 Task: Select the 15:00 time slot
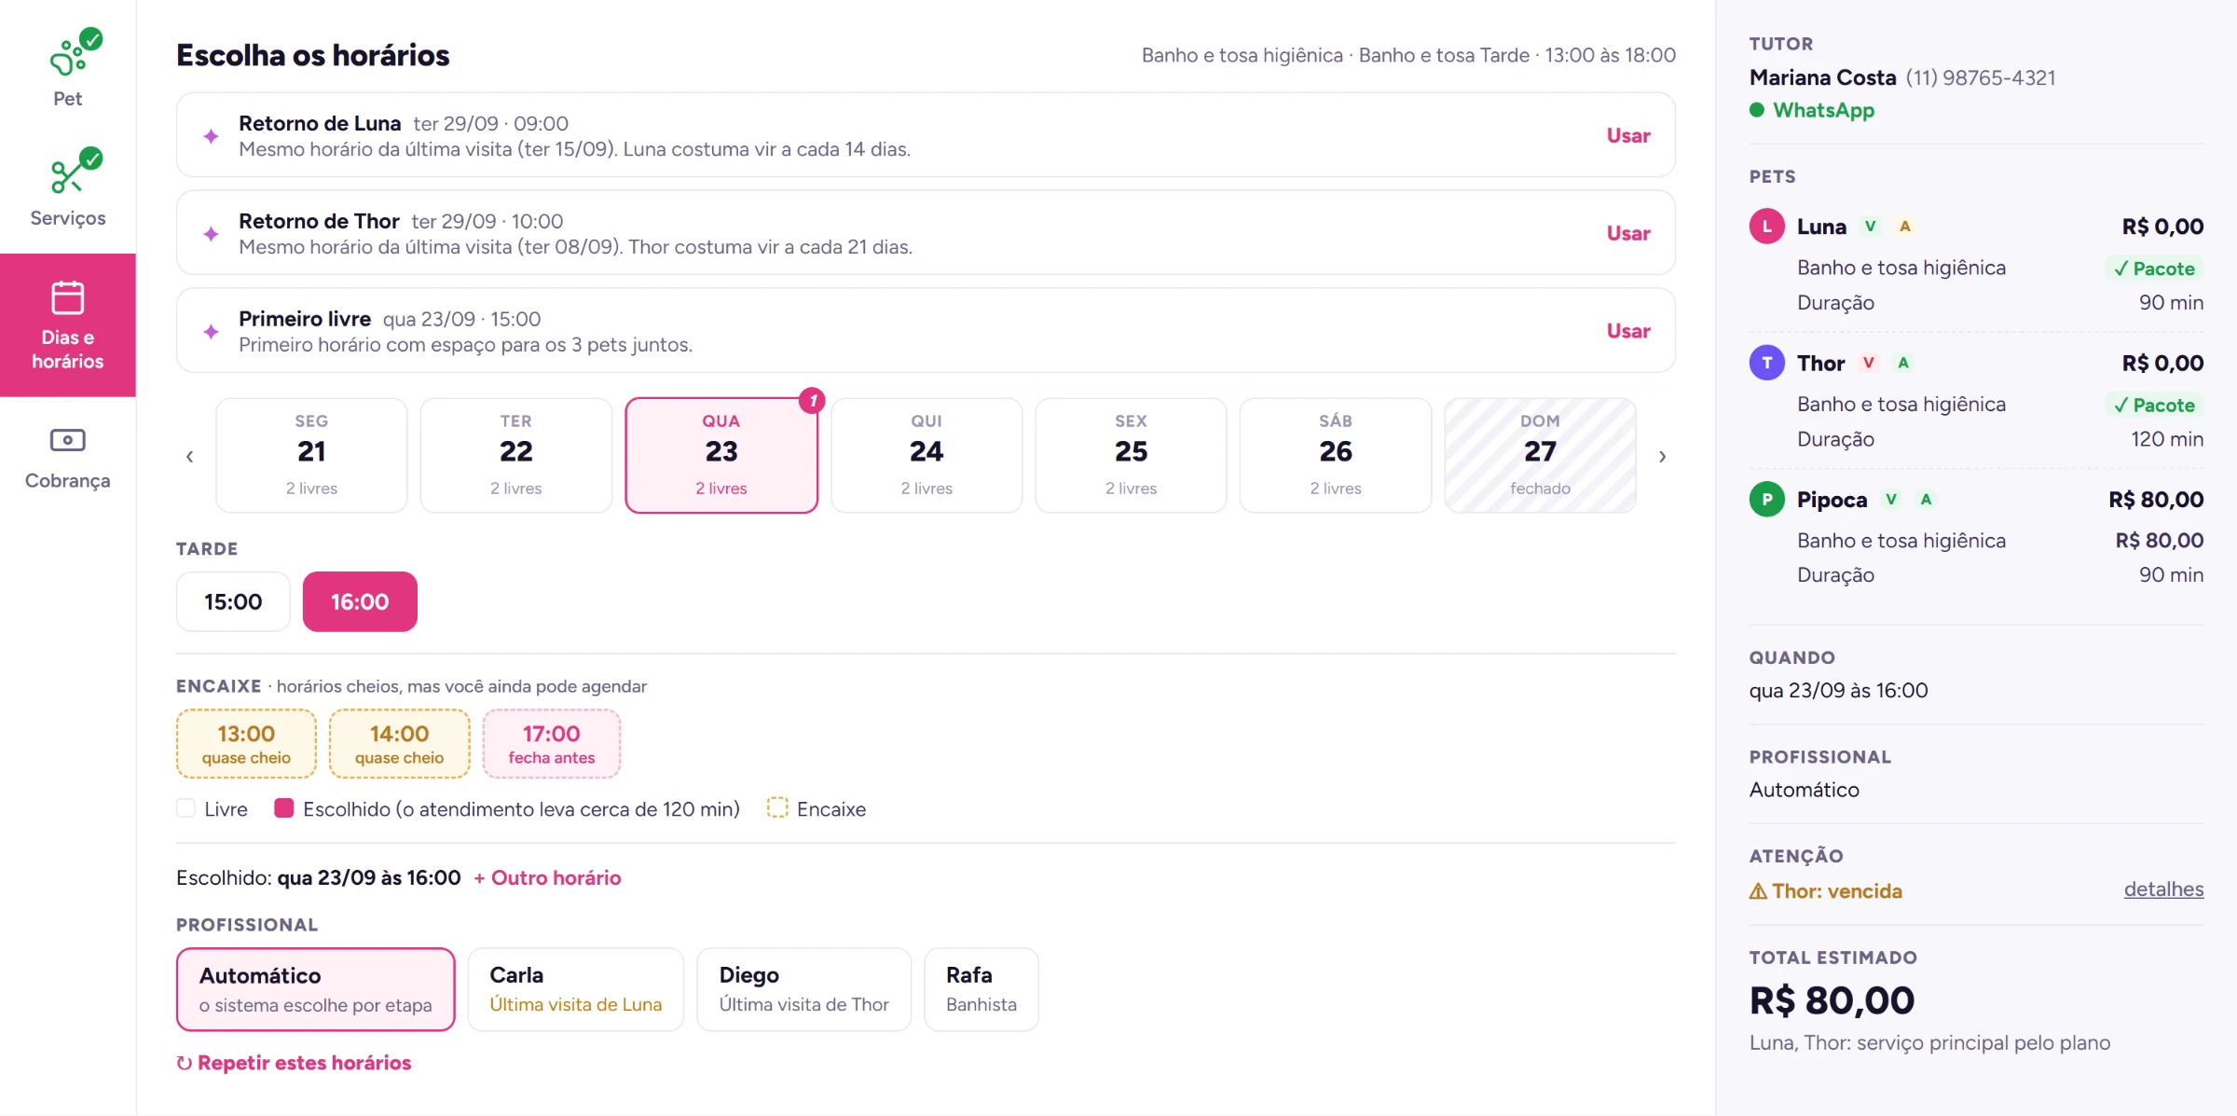[233, 601]
